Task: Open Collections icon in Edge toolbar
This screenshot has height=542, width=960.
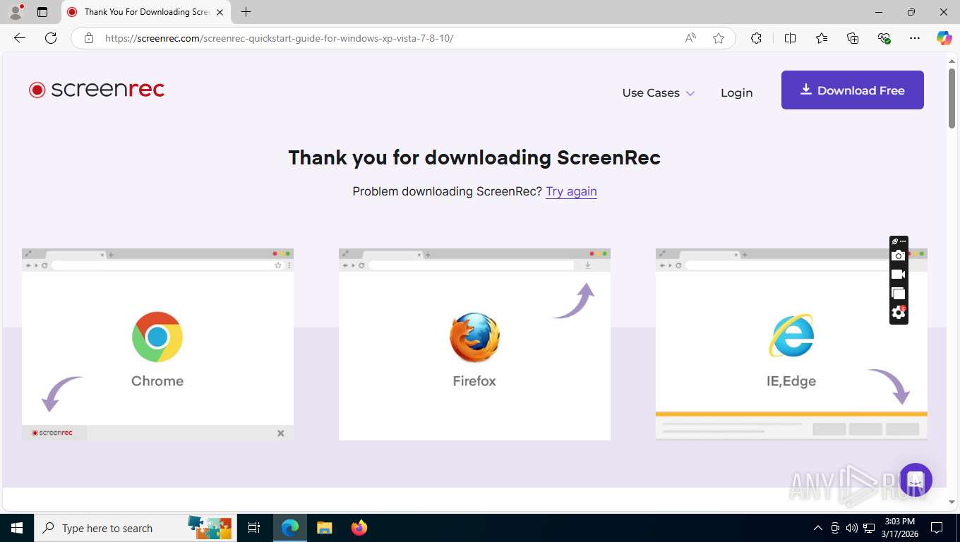Action: point(853,38)
